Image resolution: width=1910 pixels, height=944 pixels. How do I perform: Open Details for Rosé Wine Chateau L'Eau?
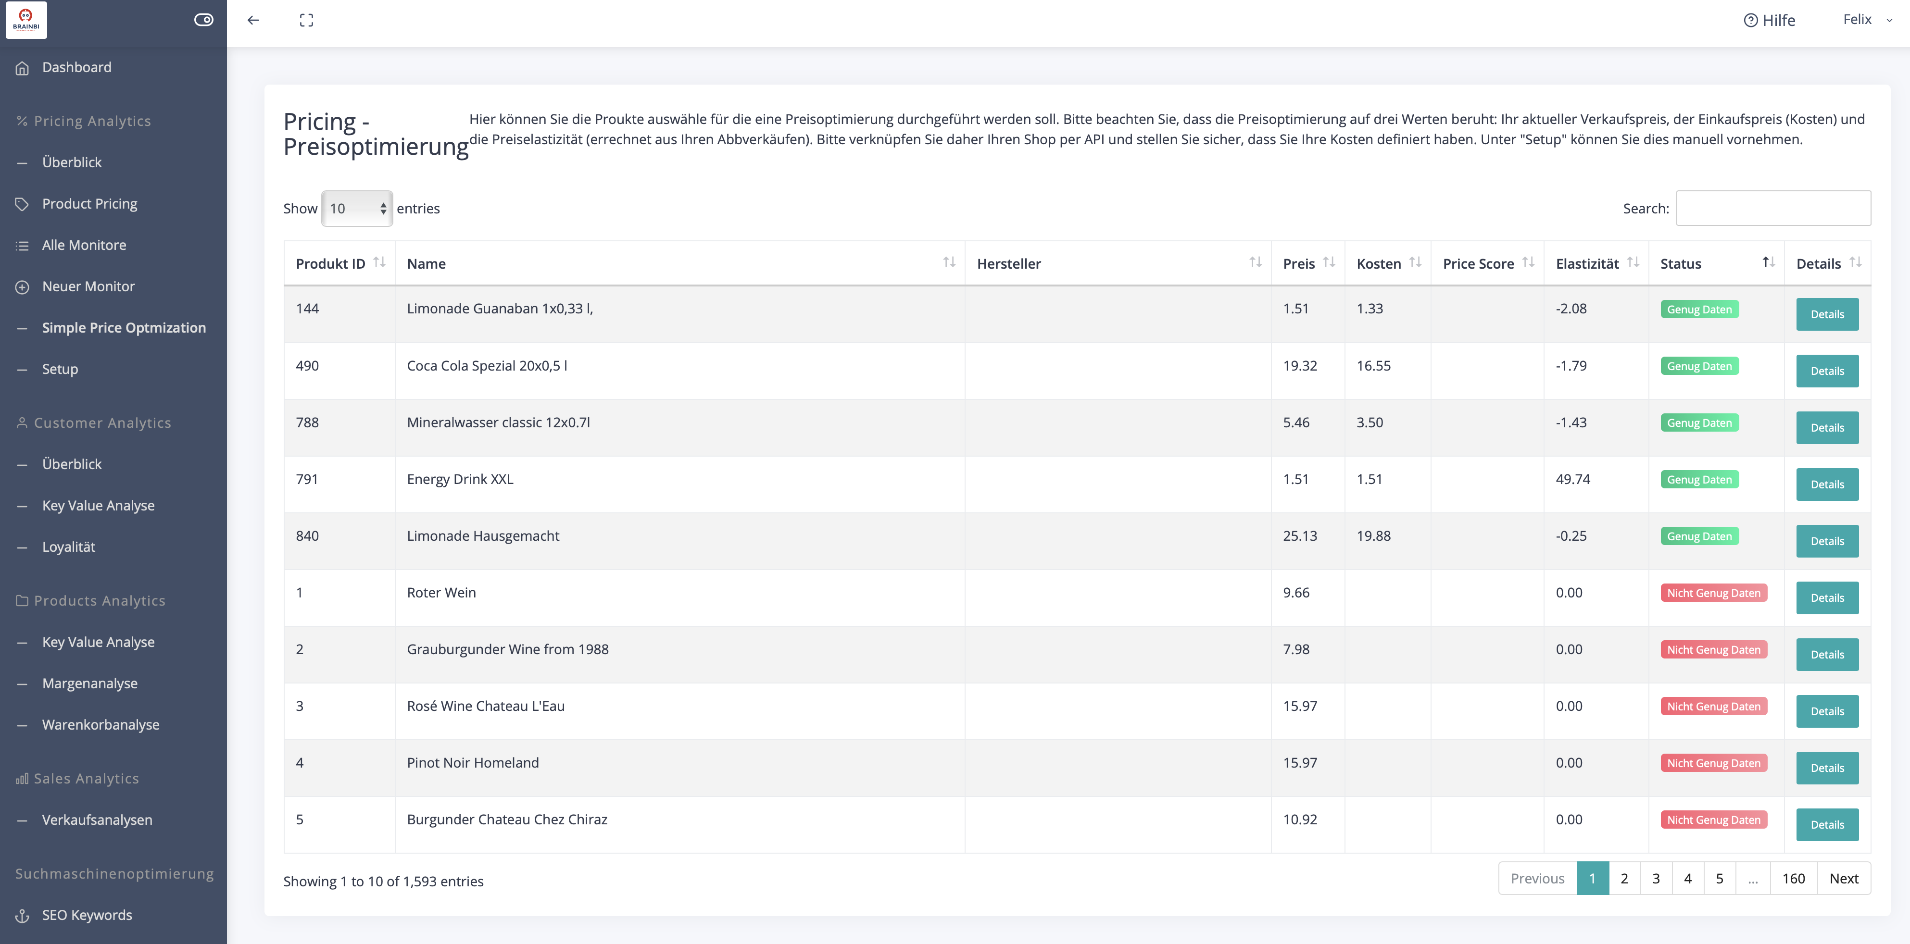(1827, 711)
